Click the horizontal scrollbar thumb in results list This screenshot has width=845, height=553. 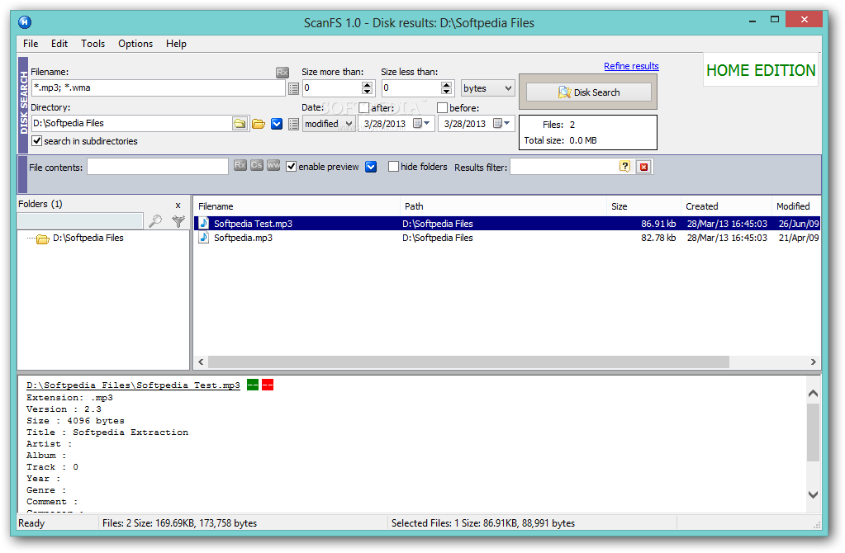click(x=468, y=362)
